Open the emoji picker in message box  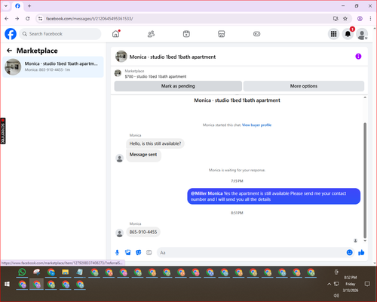(x=349, y=252)
